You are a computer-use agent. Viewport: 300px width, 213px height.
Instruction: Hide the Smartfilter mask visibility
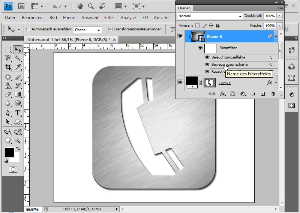click(200, 48)
